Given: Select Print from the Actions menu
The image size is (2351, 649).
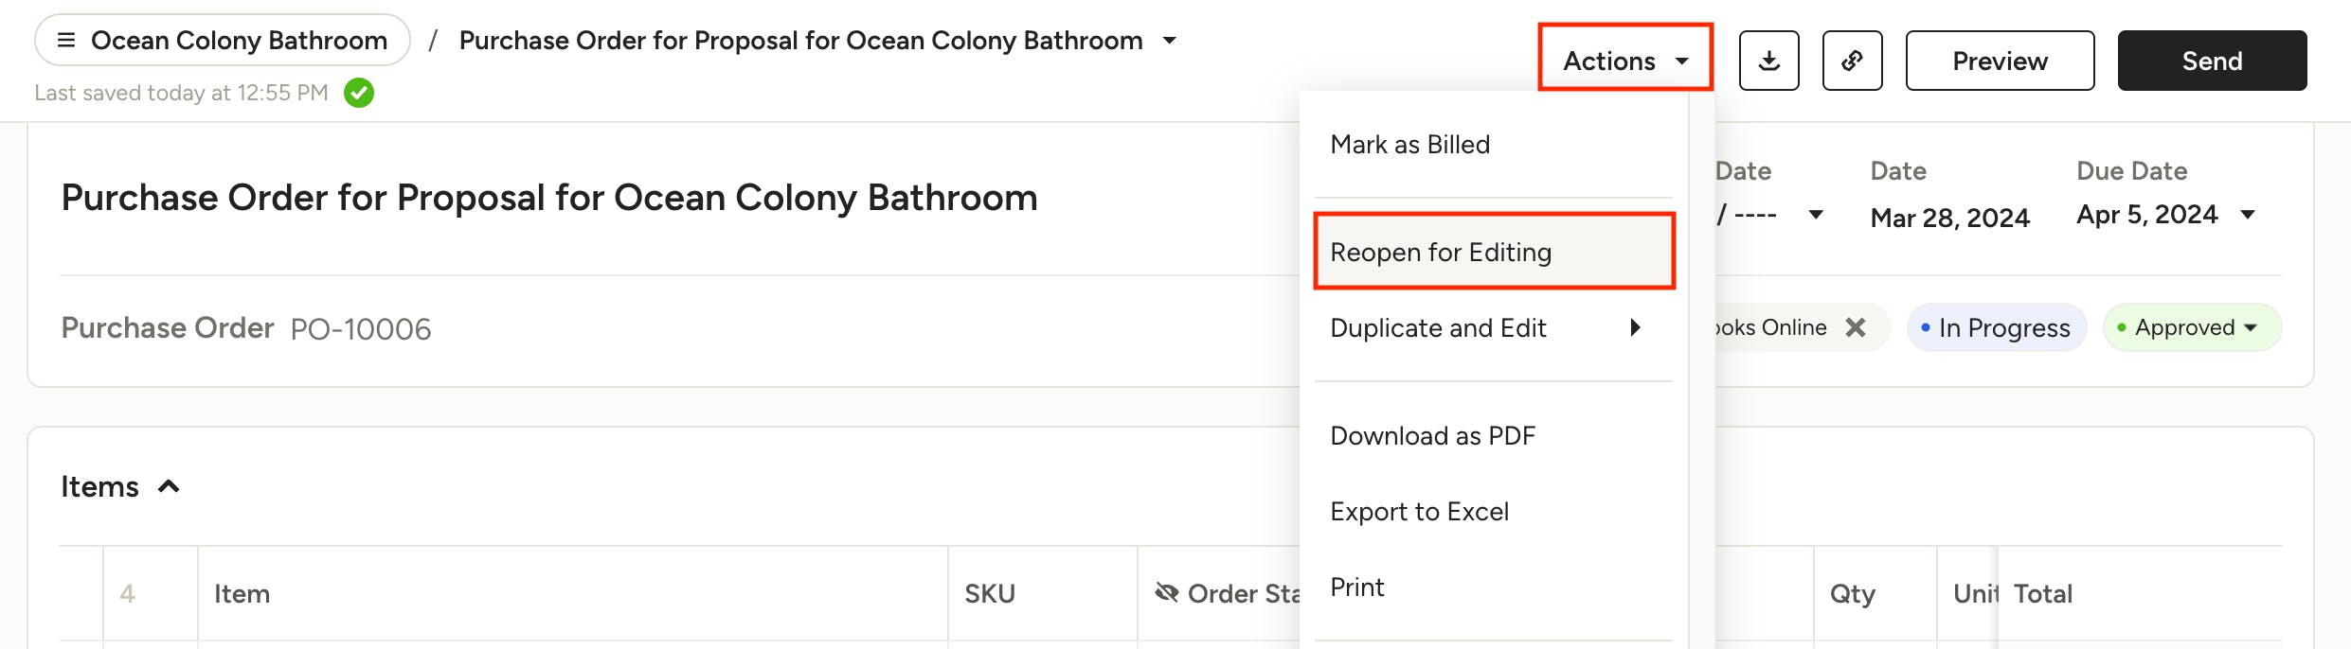Looking at the screenshot, I should 1357,588.
